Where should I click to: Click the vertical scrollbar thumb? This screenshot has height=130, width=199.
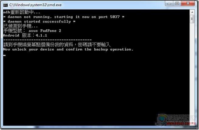192,19
